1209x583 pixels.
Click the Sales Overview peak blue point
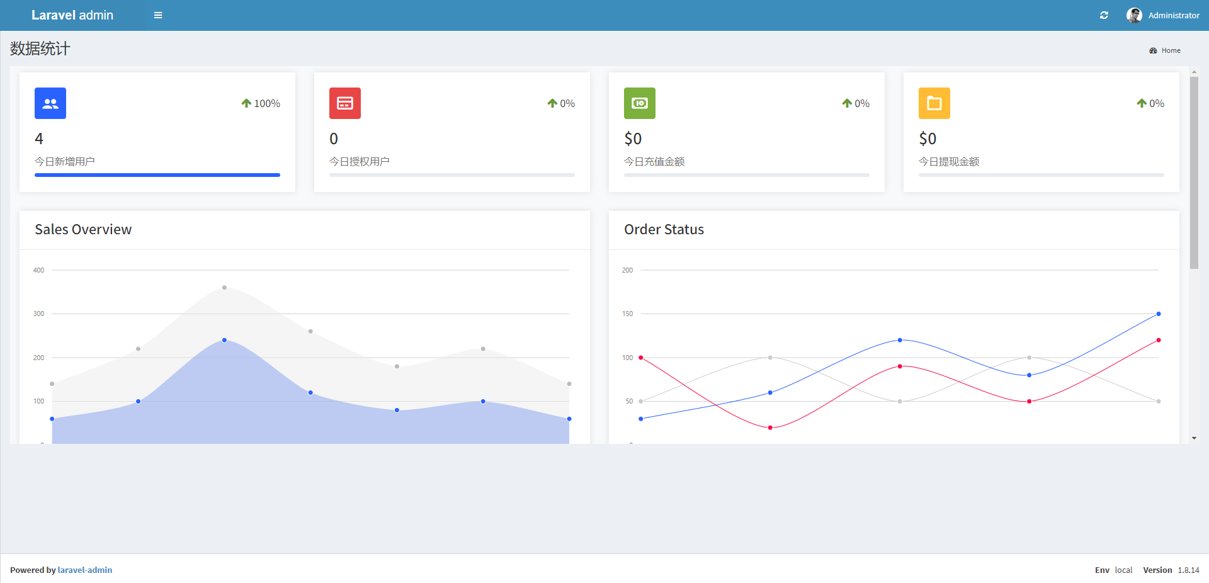(x=224, y=340)
